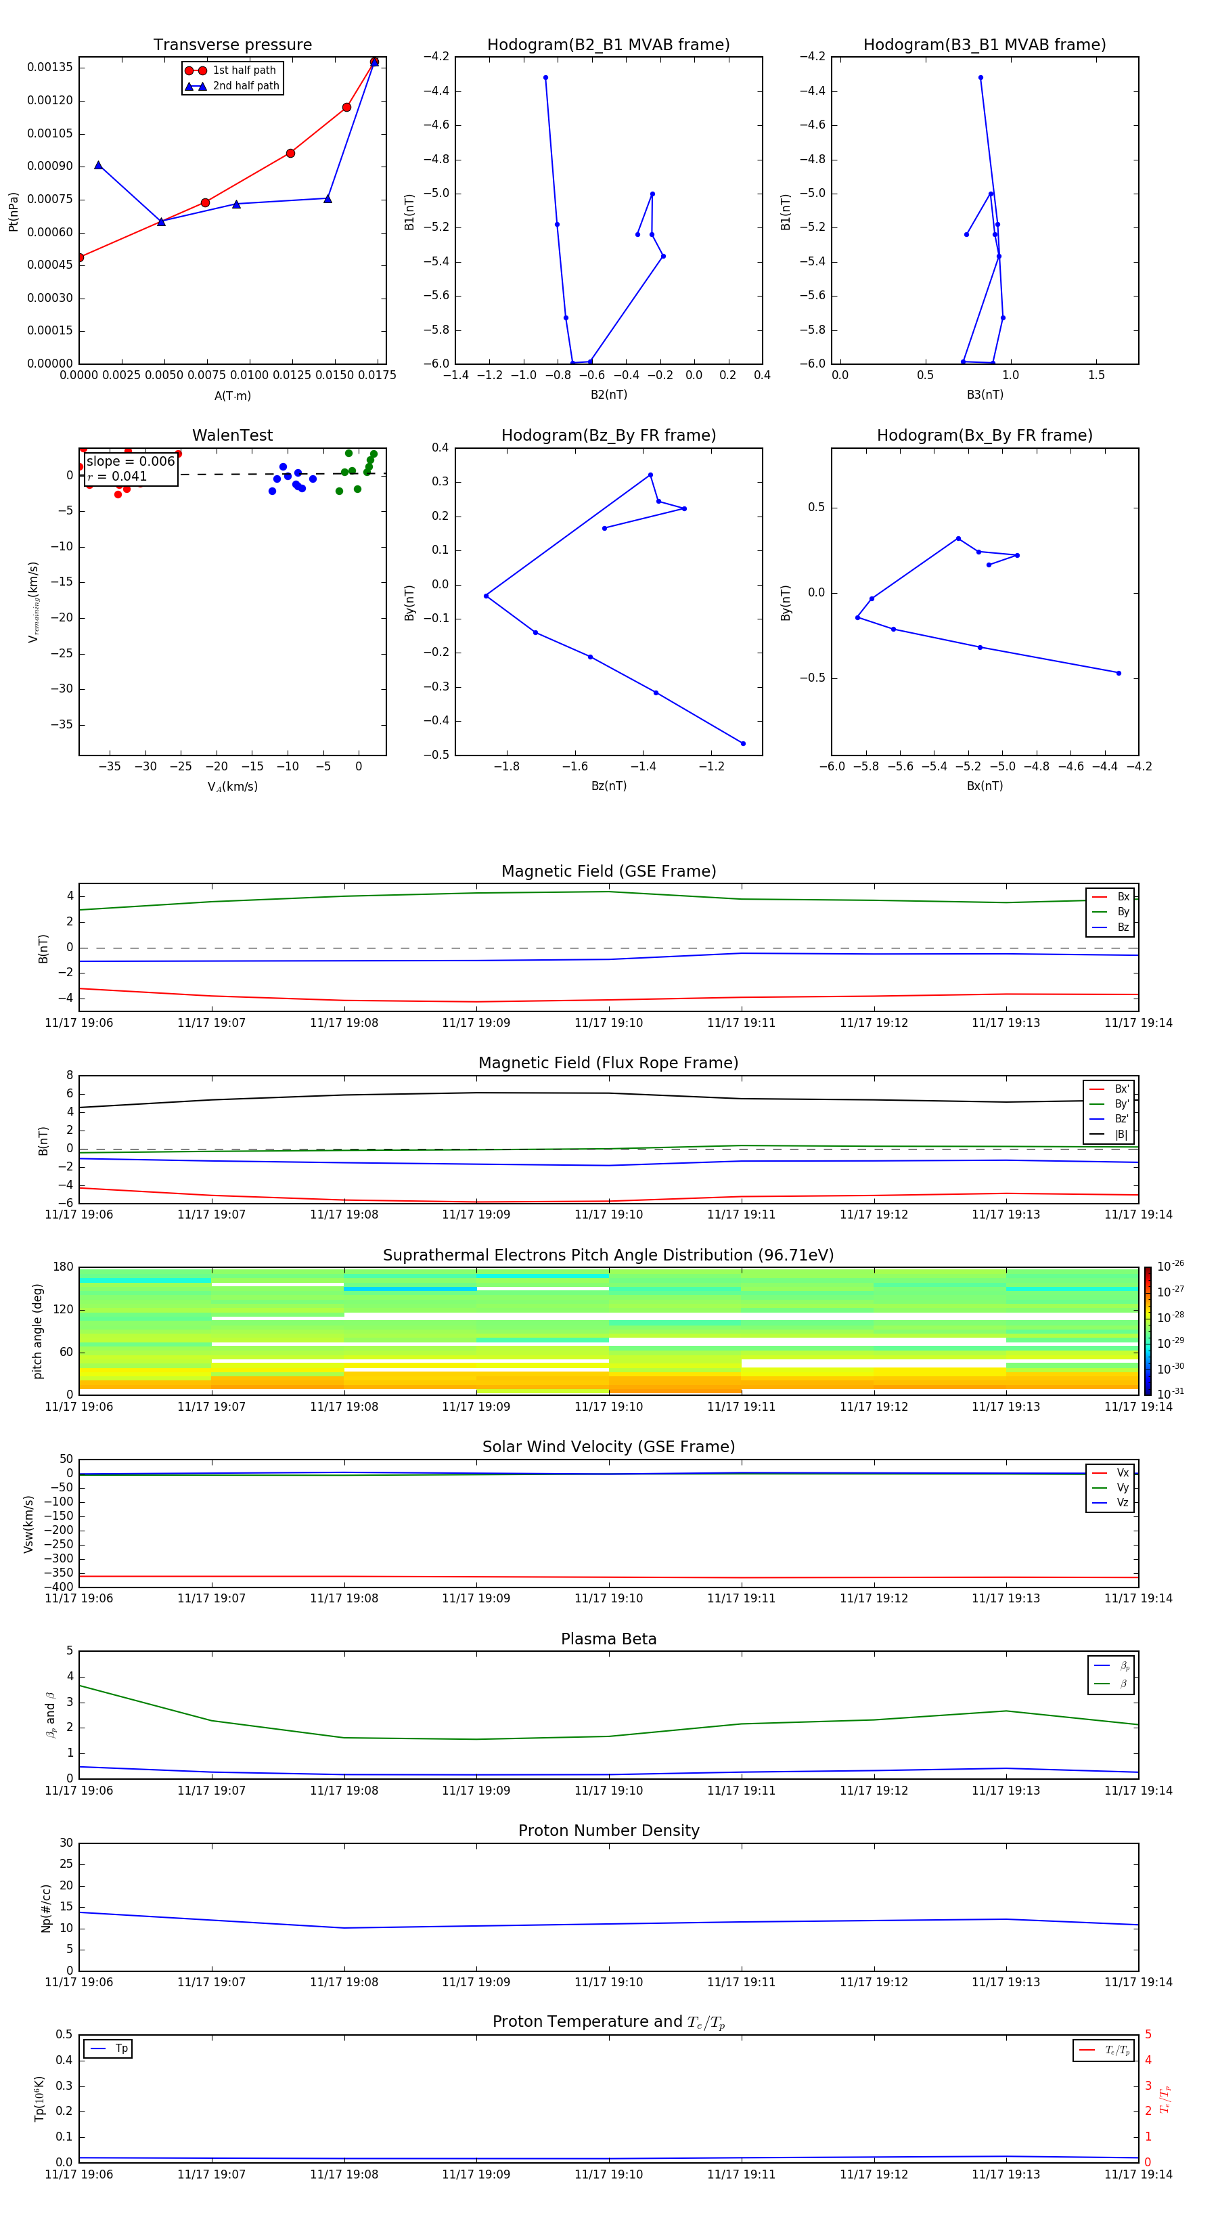Click the "A(T·m)" x-axis label

tap(232, 396)
